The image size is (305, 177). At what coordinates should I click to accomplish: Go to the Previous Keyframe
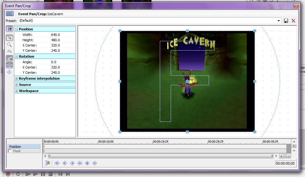[x=65, y=163]
